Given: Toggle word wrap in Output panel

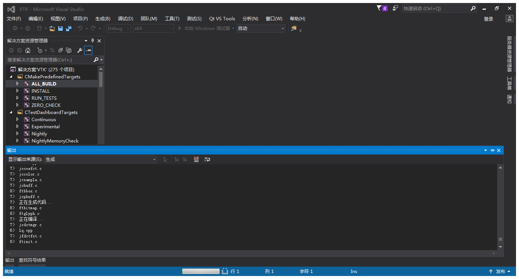Looking at the screenshot, I should [x=207, y=159].
